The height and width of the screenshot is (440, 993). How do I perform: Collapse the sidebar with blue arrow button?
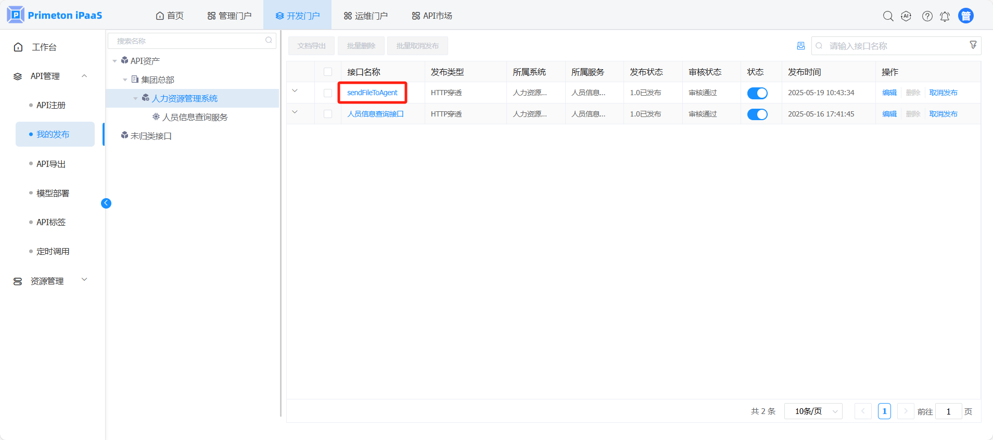coord(106,203)
